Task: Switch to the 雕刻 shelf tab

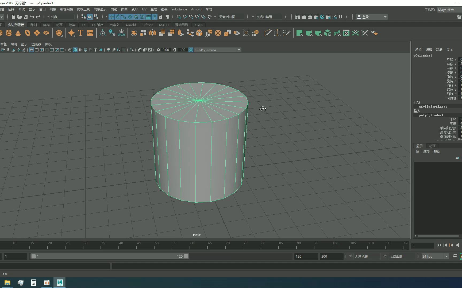Action: click(34, 25)
